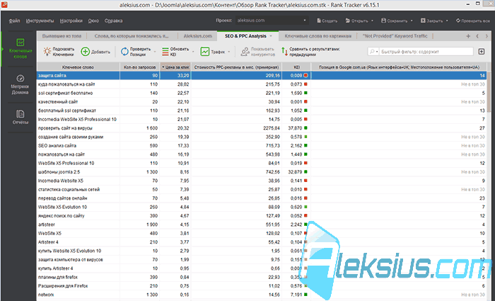The width and height of the screenshot is (495, 301).
Task: Click Сравнить с результатами arrows icon
Action: point(284,52)
